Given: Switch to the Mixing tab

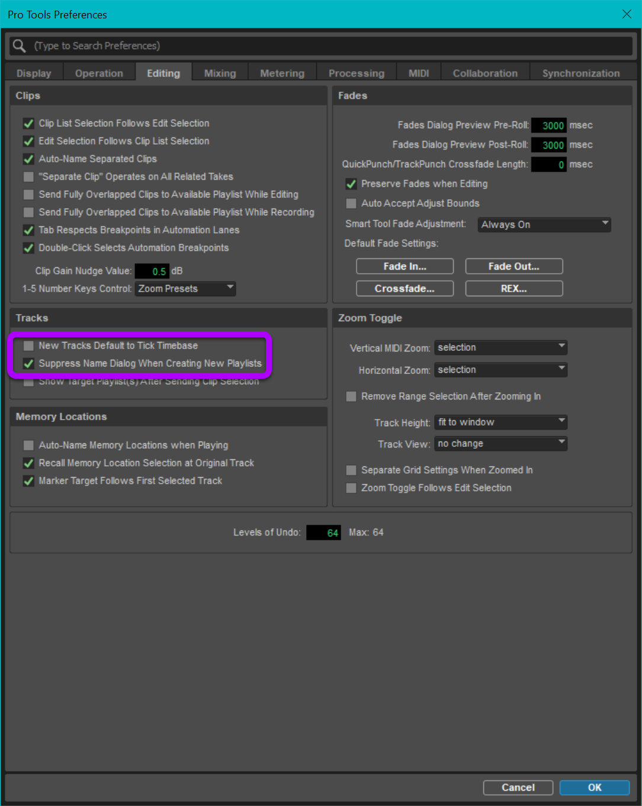Looking at the screenshot, I should pos(220,73).
